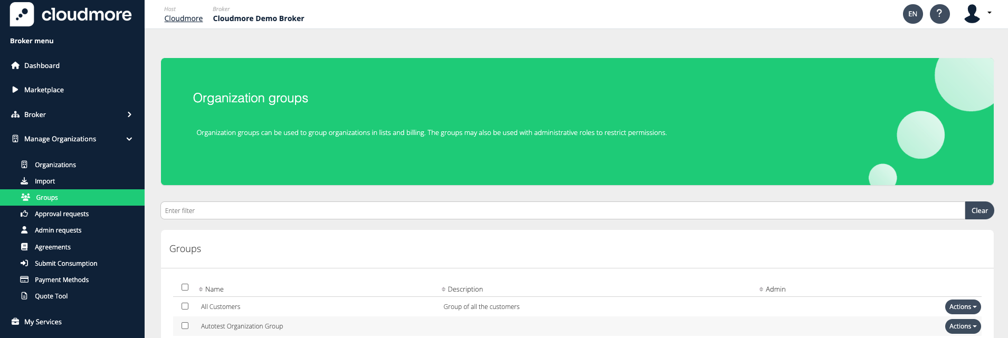The image size is (1008, 338).
Task: Click the Marketplace play icon
Action: tap(15, 90)
